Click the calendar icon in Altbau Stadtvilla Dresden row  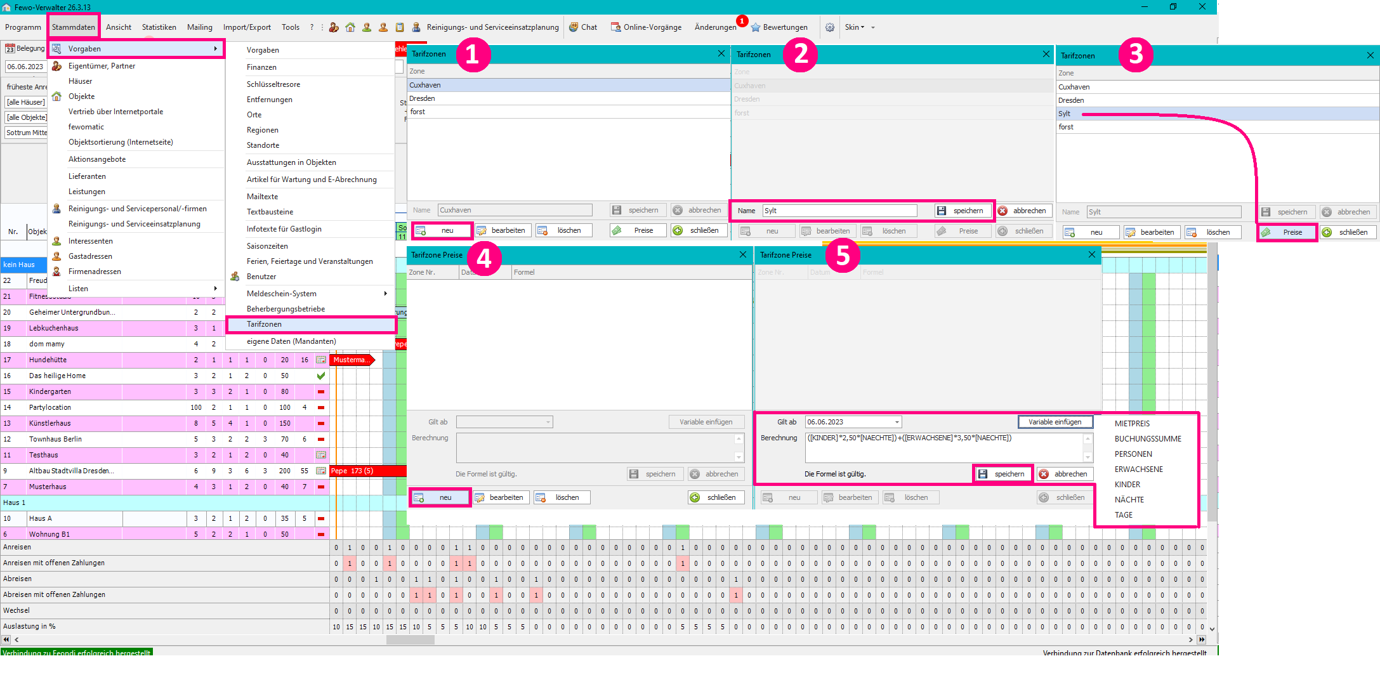[321, 471]
